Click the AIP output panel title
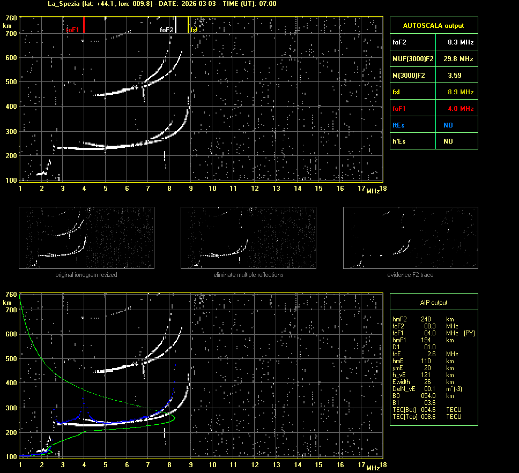519x473 pixels. (x=433, y=303)
